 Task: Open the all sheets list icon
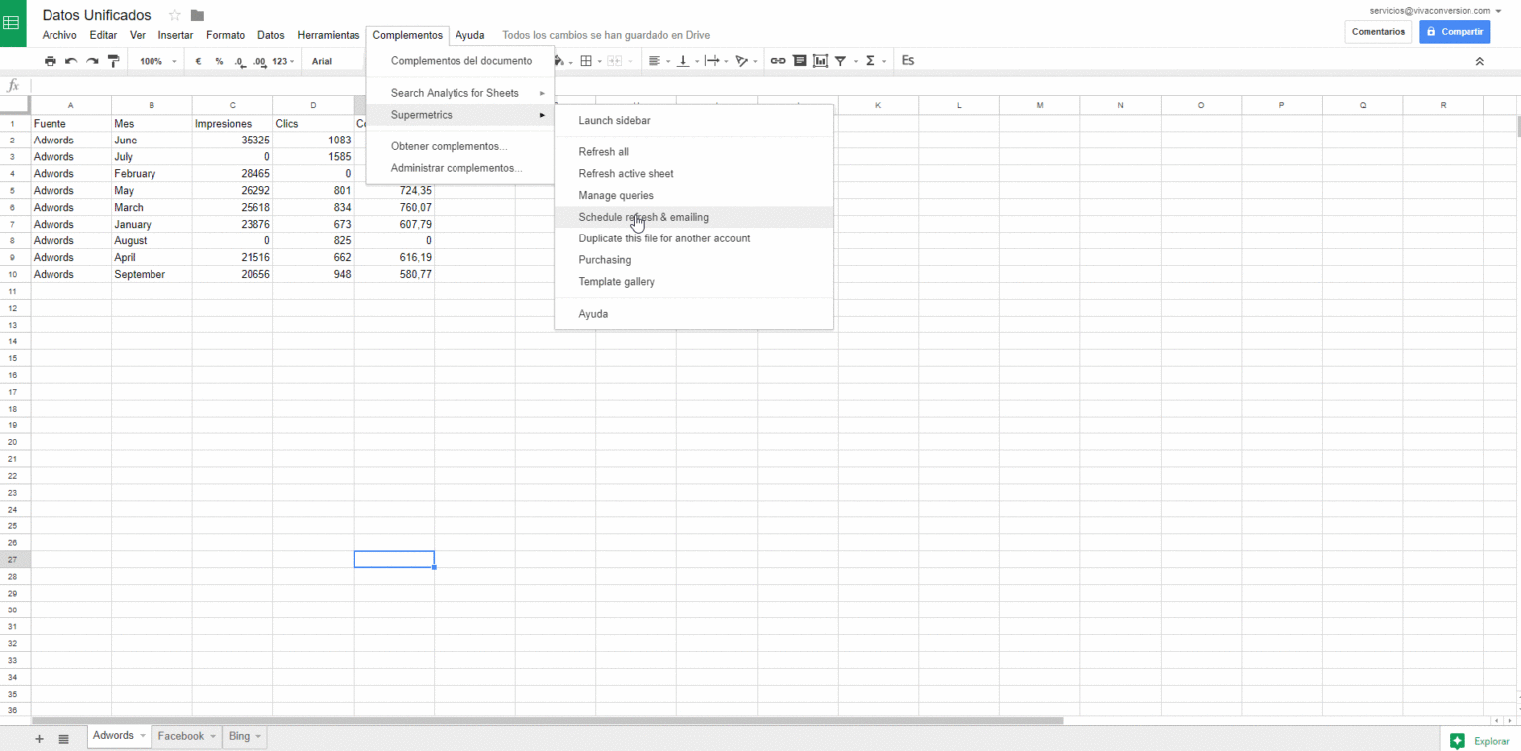63,738
